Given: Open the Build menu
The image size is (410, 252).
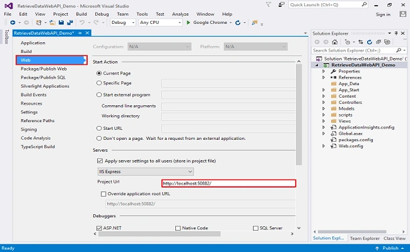Looking at the screenshot, I should pyautogui.click(x=81, y=14).
